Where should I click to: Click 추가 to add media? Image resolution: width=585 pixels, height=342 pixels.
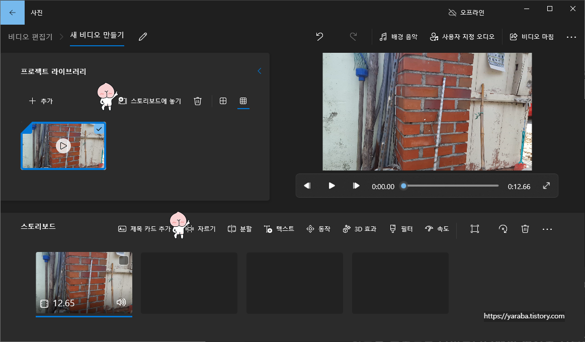pyautogui.click(x=41, y=101)
